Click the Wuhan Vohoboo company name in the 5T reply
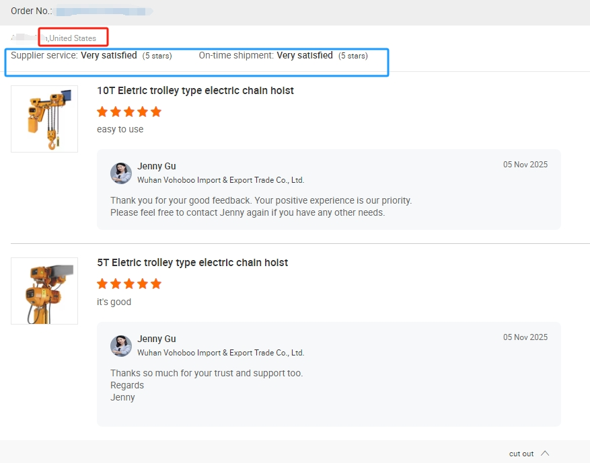590x463 pixels. click(221, 353)
